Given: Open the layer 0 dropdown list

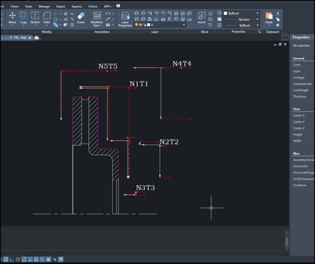Looking at the screenshot, I should (x=184, y=24).
